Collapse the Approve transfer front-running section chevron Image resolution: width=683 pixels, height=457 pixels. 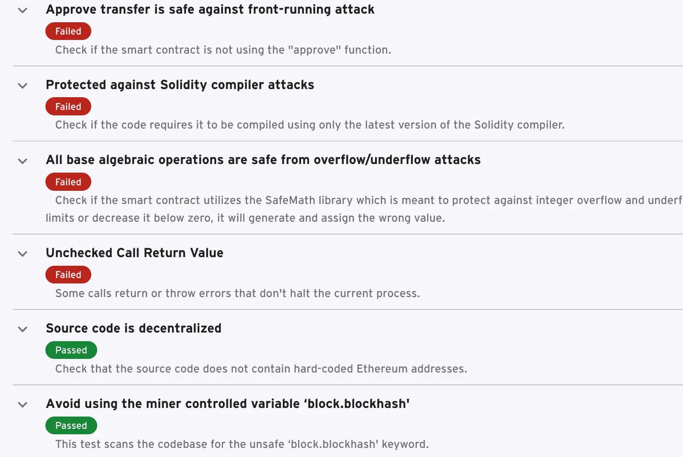pos(23,10)
